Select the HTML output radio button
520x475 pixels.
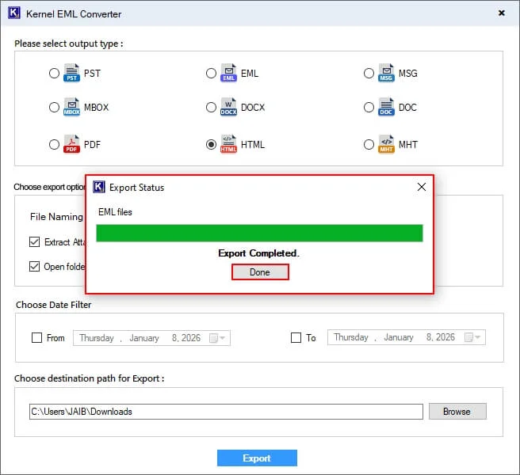211,144
